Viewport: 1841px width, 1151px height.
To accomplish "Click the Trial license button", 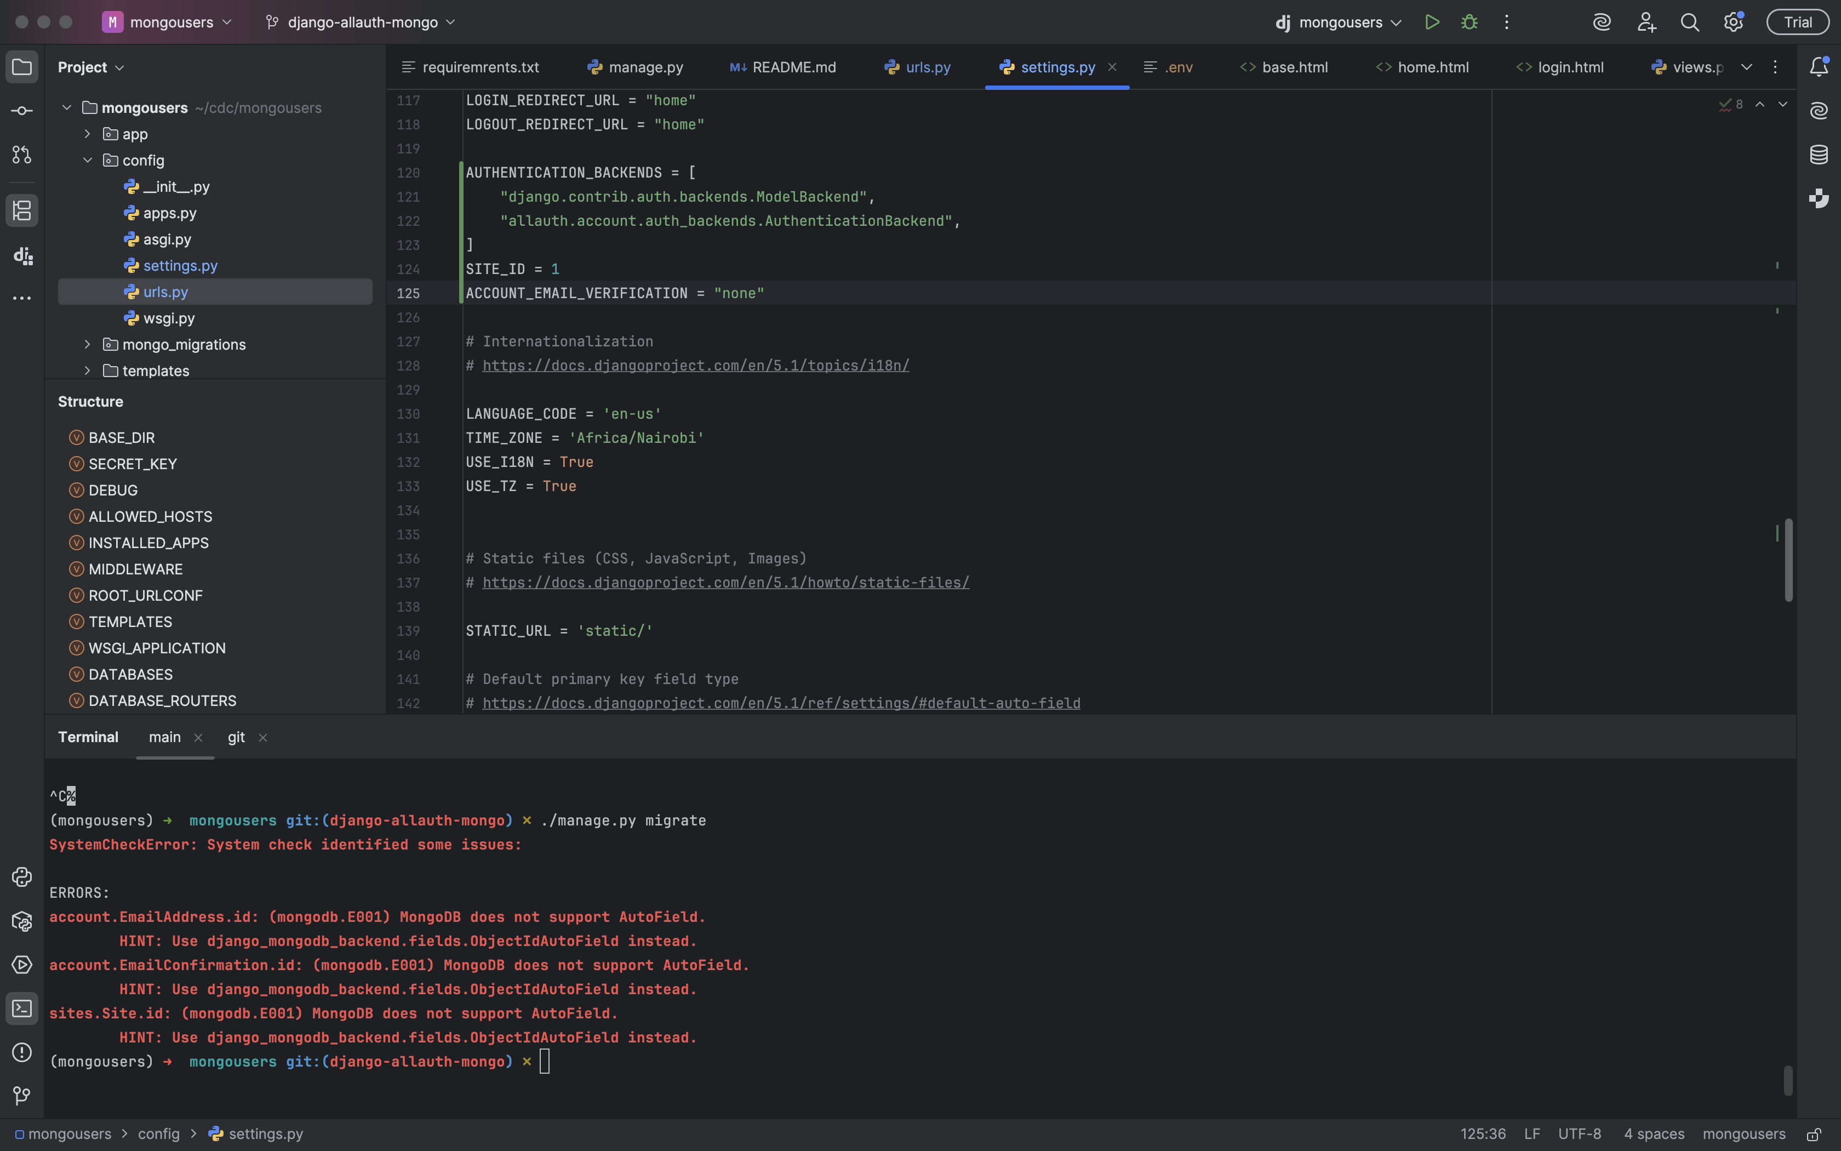I will 1798,22.
